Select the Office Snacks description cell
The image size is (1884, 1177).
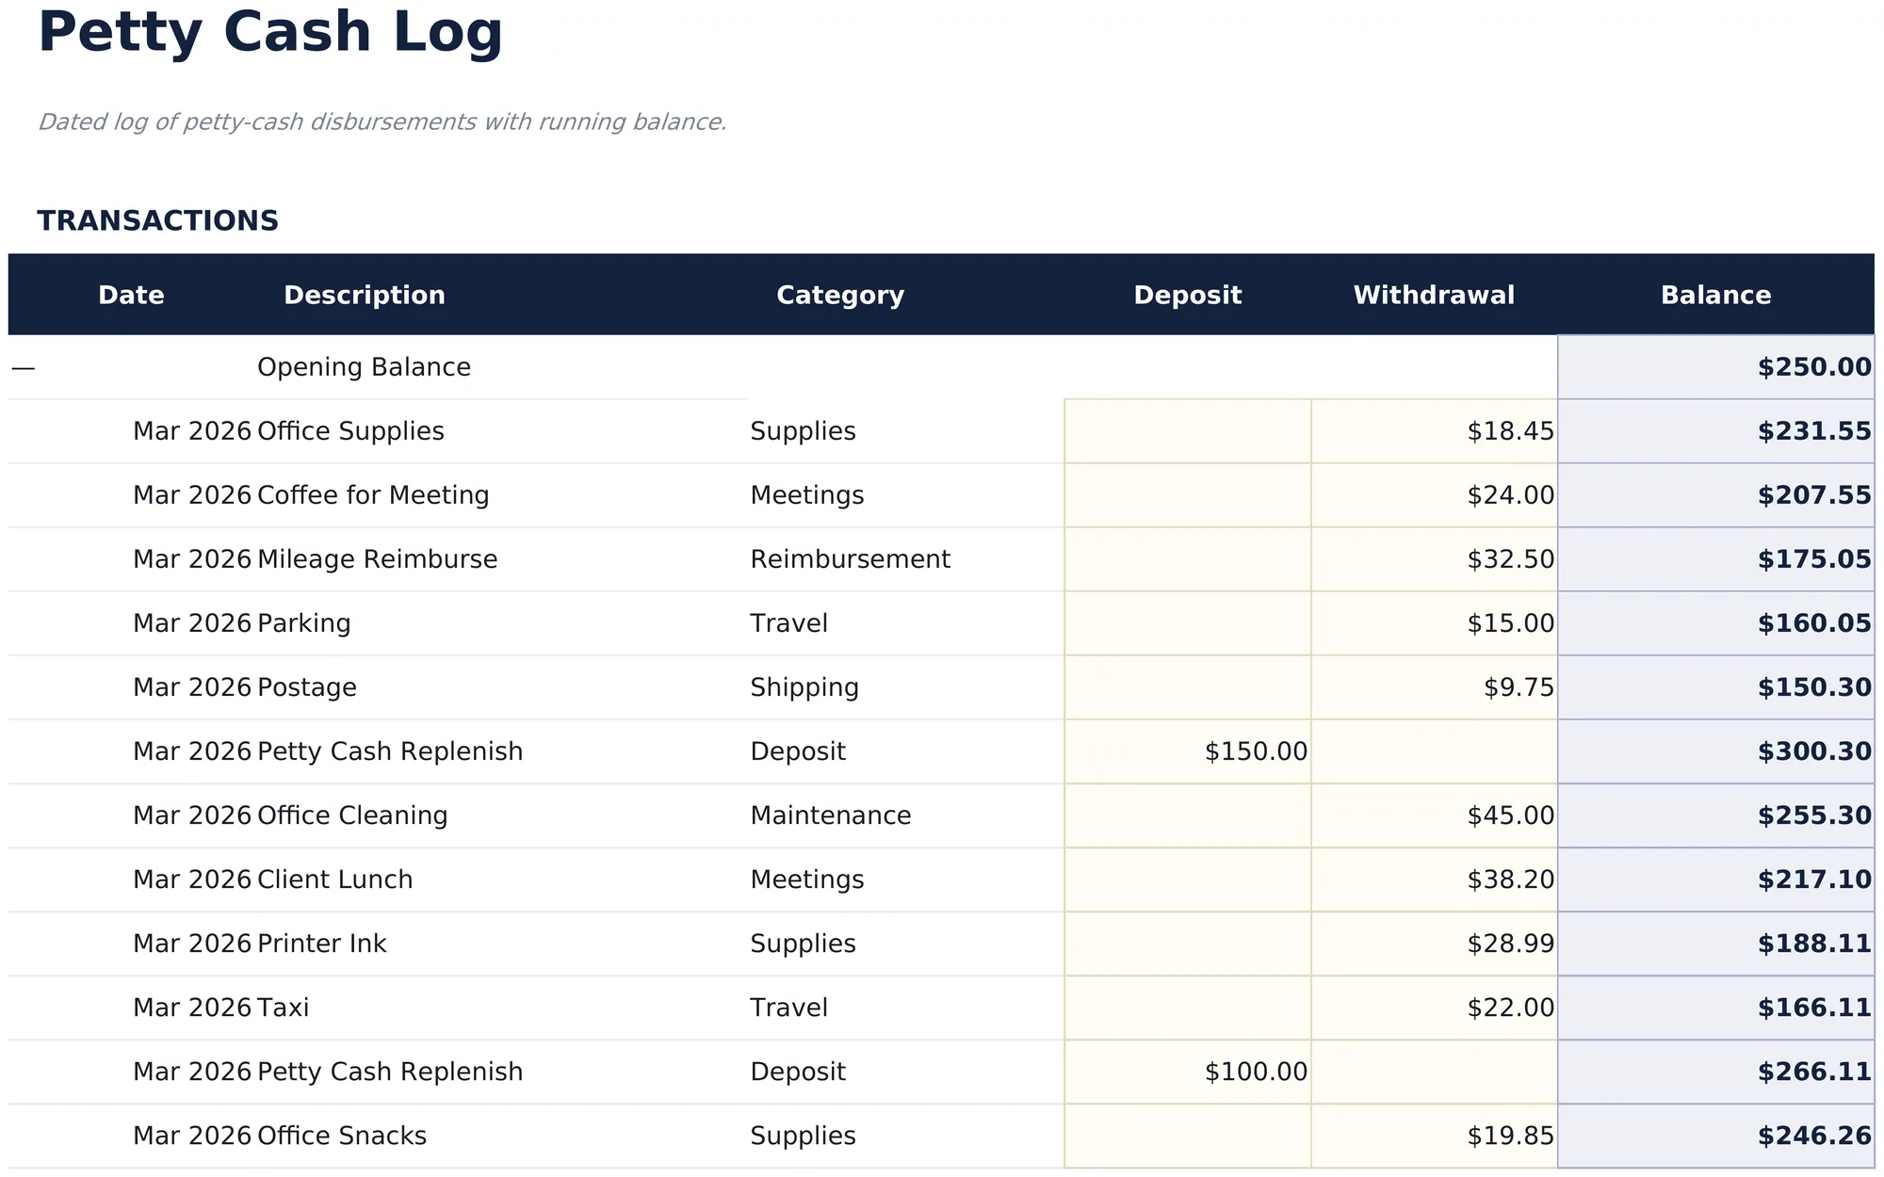coord(501,1136)
